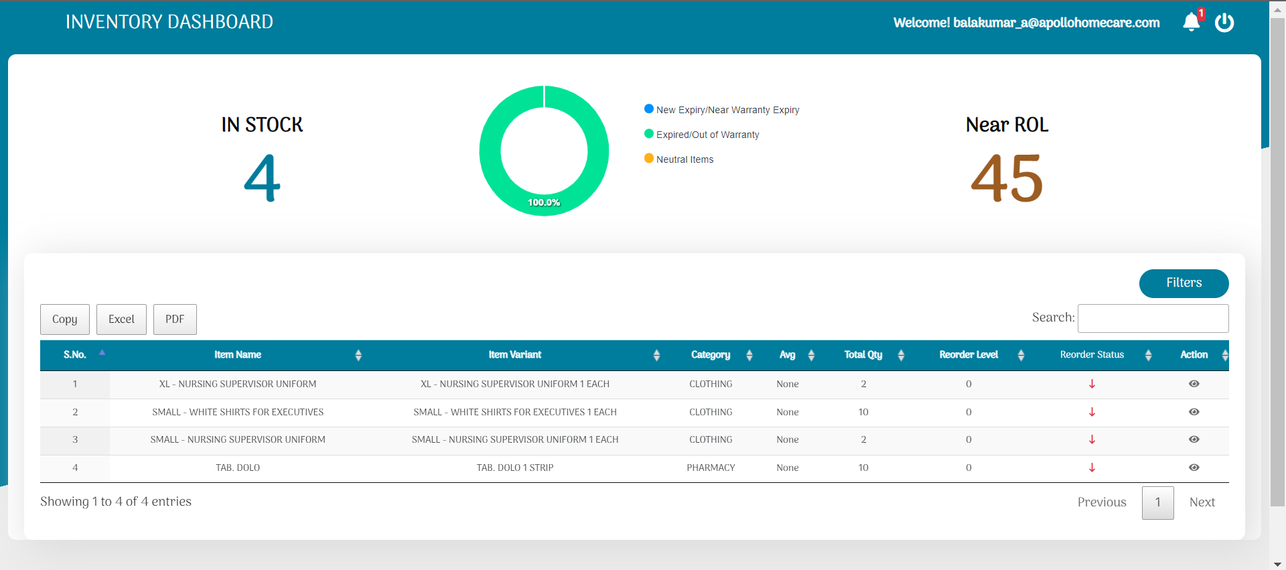View details of XL Nursing Supervisor Uniform
This screenshot has height=570, width=1286.
[1194, 384]
